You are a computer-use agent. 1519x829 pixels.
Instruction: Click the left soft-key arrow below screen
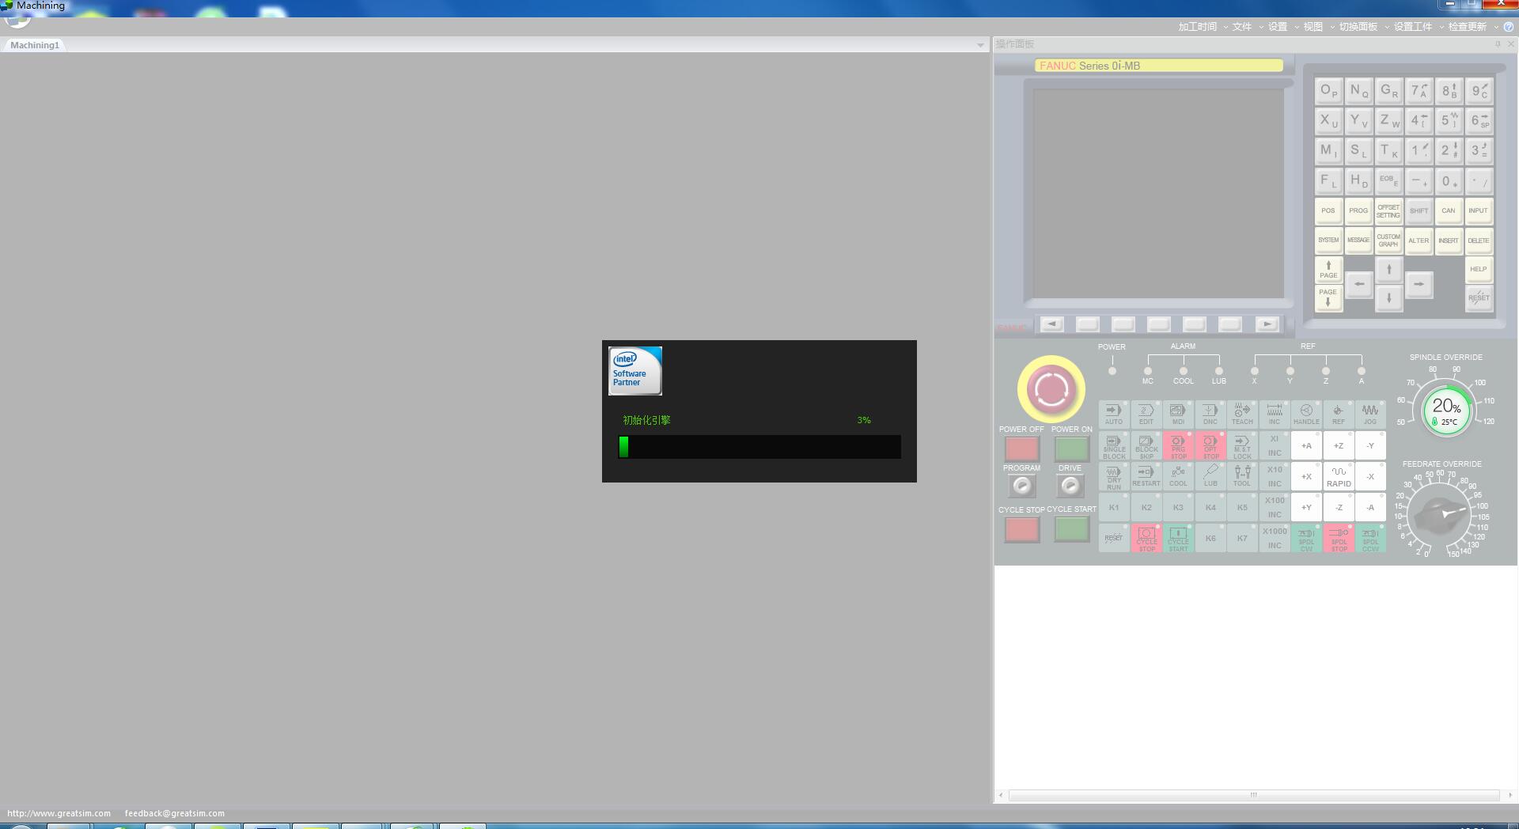click(1051, 324)
